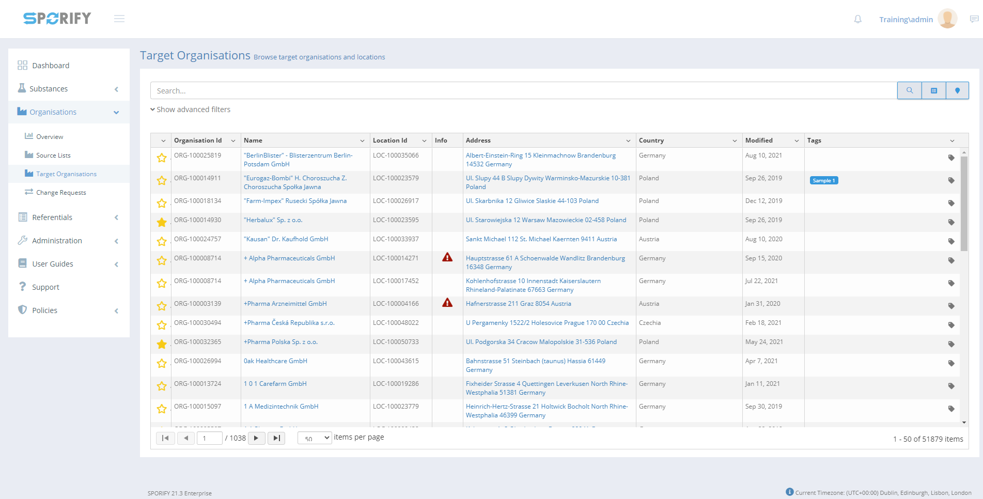Open the items per page dropdown
Viewport: 983px width, 499px height.
[315, 438]
